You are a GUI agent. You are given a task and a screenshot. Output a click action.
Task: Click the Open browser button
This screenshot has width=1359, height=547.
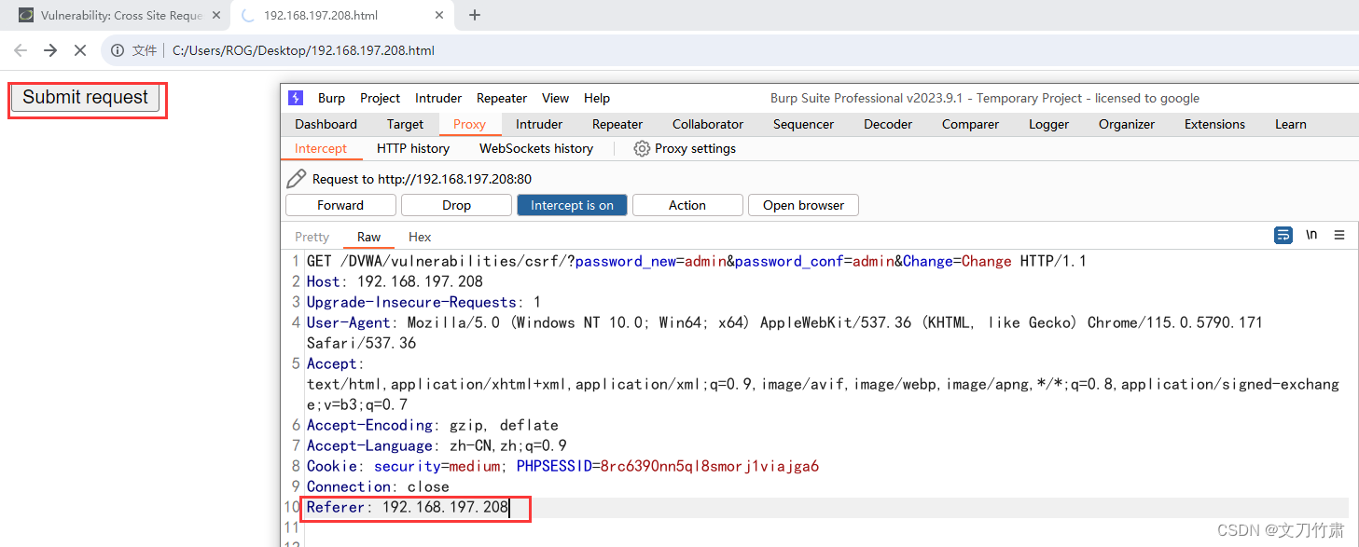[803, 204]
